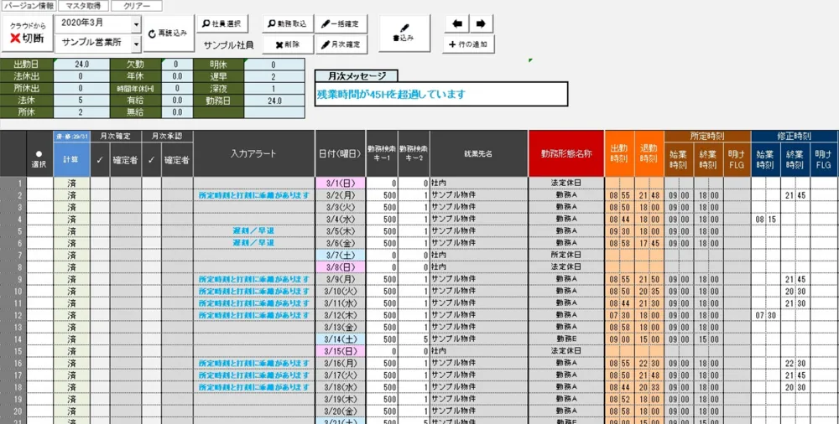Screen dimensions: 839x424
Task: Click the クリアー menu item
Action: (x=137, y=6)
